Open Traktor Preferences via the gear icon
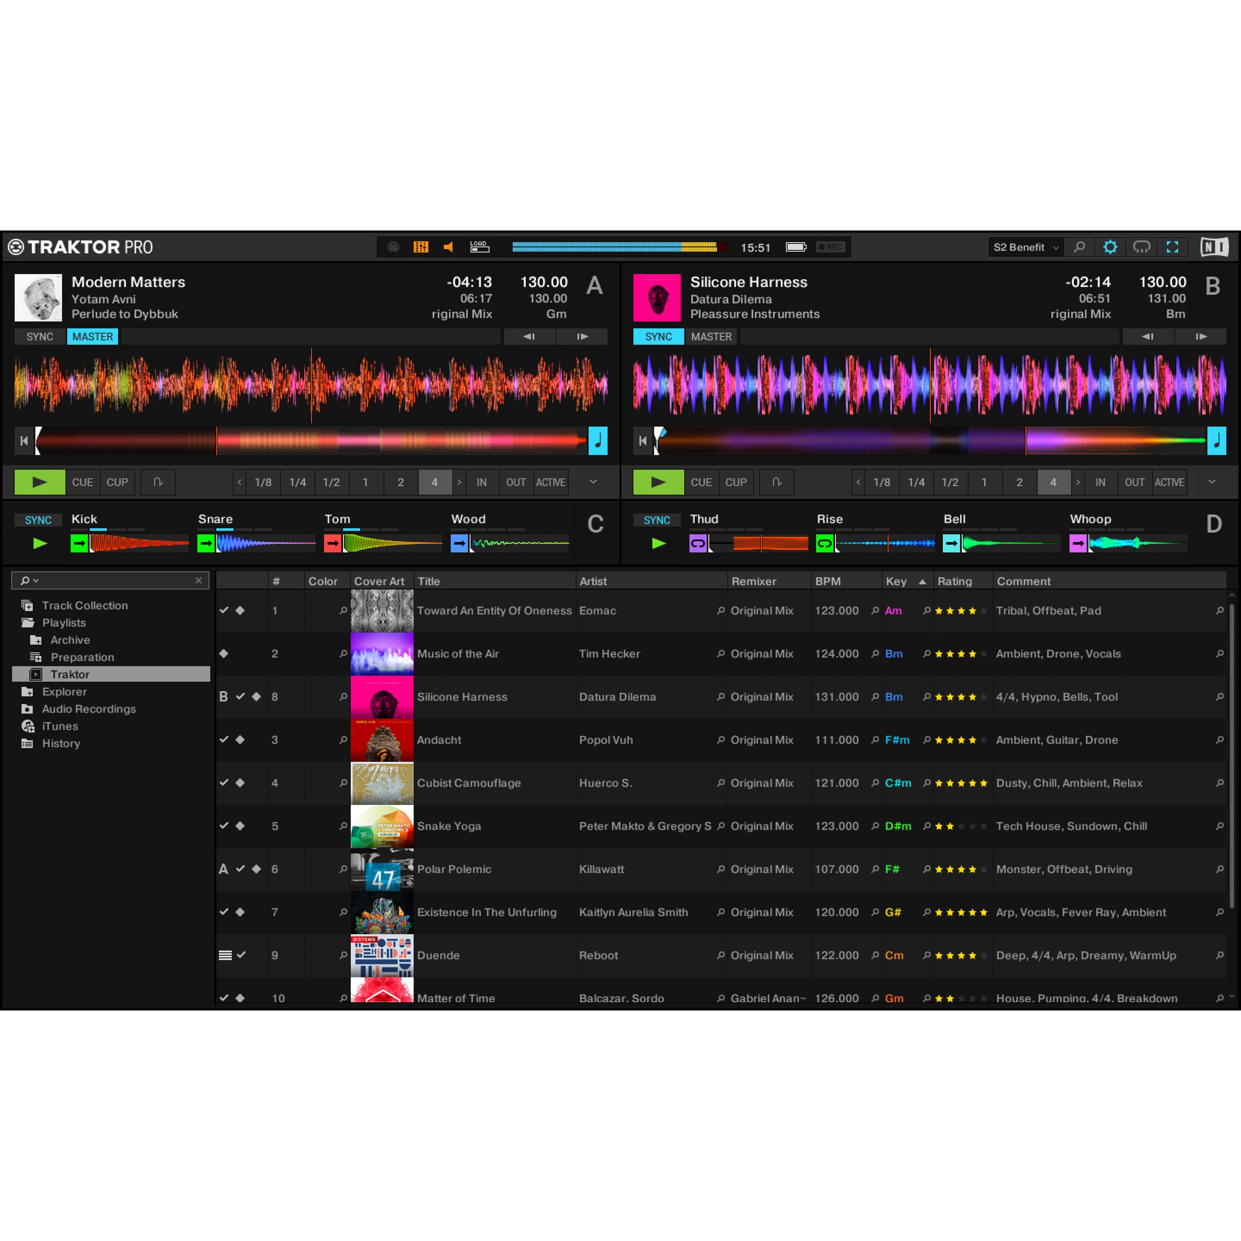 [x=1111, y=247]
